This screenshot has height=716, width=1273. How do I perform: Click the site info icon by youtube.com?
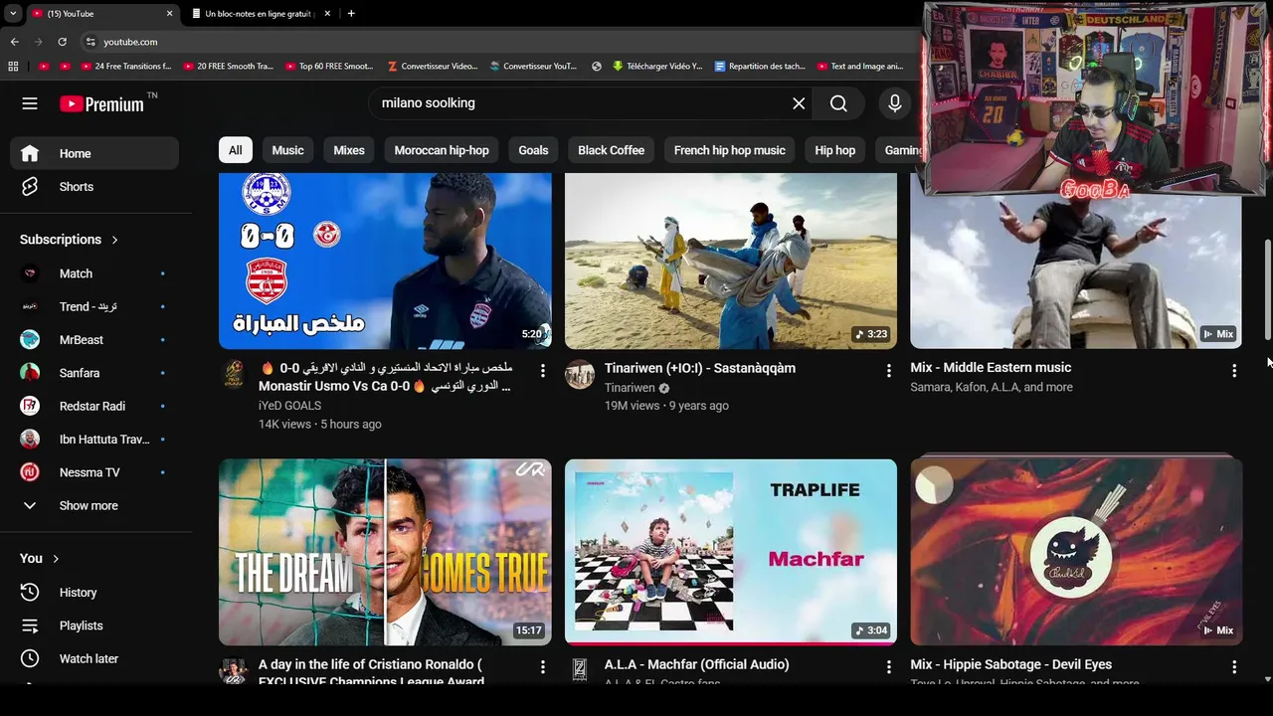pyautogui.click(x=91, y=42)
